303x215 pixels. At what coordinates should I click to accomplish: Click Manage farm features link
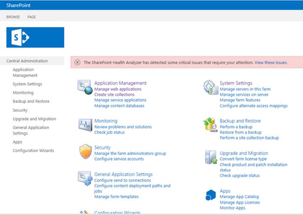[x=240, y=100]
